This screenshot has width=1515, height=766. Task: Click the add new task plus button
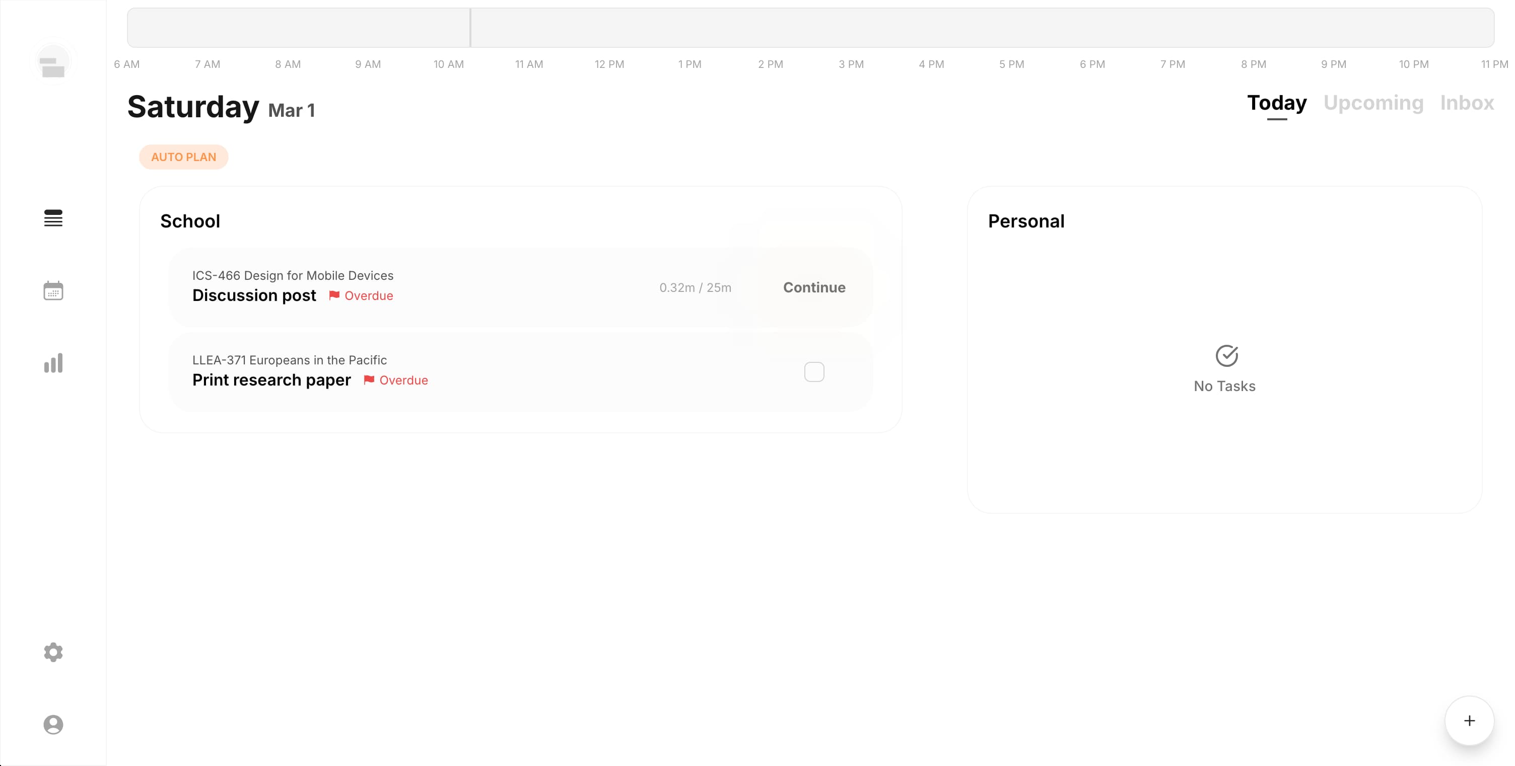1469,720
